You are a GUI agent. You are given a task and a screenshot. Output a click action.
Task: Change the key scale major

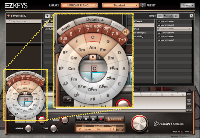point(87,129)
